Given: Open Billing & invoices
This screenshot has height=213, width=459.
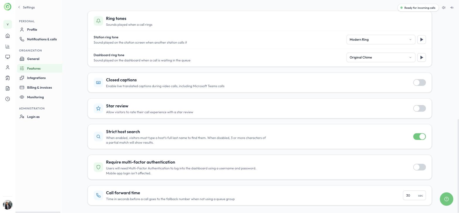Looking at the screenshot, I should [40, 87].
